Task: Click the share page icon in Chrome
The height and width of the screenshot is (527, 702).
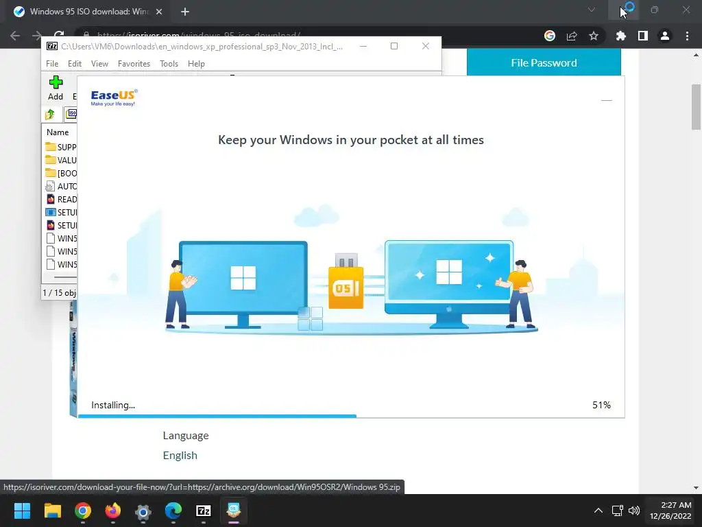Action: (x=571, y=36)
